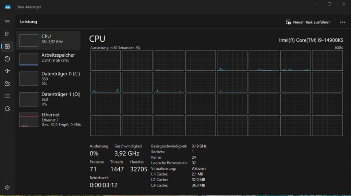Click the first logical processor graph
This screenshot has height=196, width=351.
pos(106,61)
